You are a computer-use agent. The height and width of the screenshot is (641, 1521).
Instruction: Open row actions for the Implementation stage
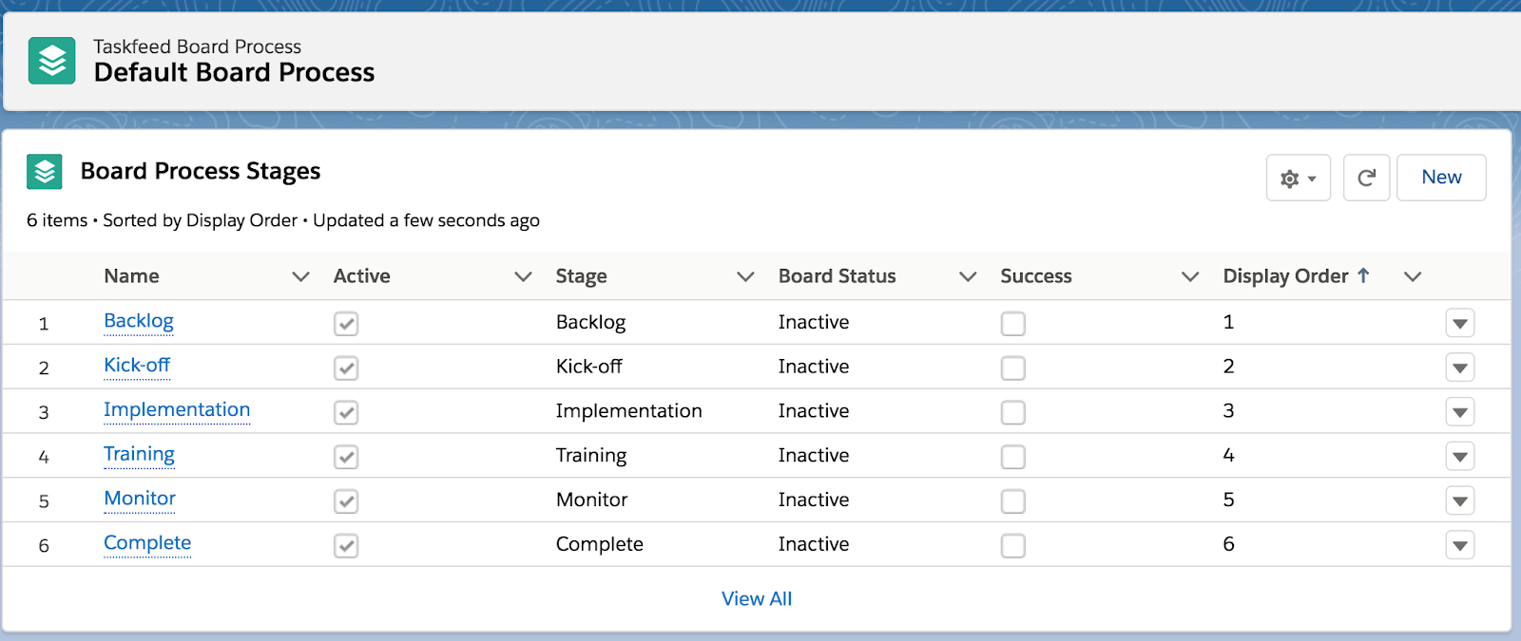[1459, 412]
